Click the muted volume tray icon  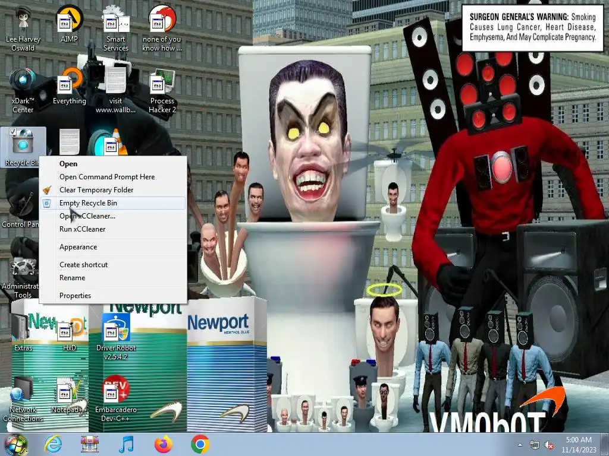pos(549,445)
